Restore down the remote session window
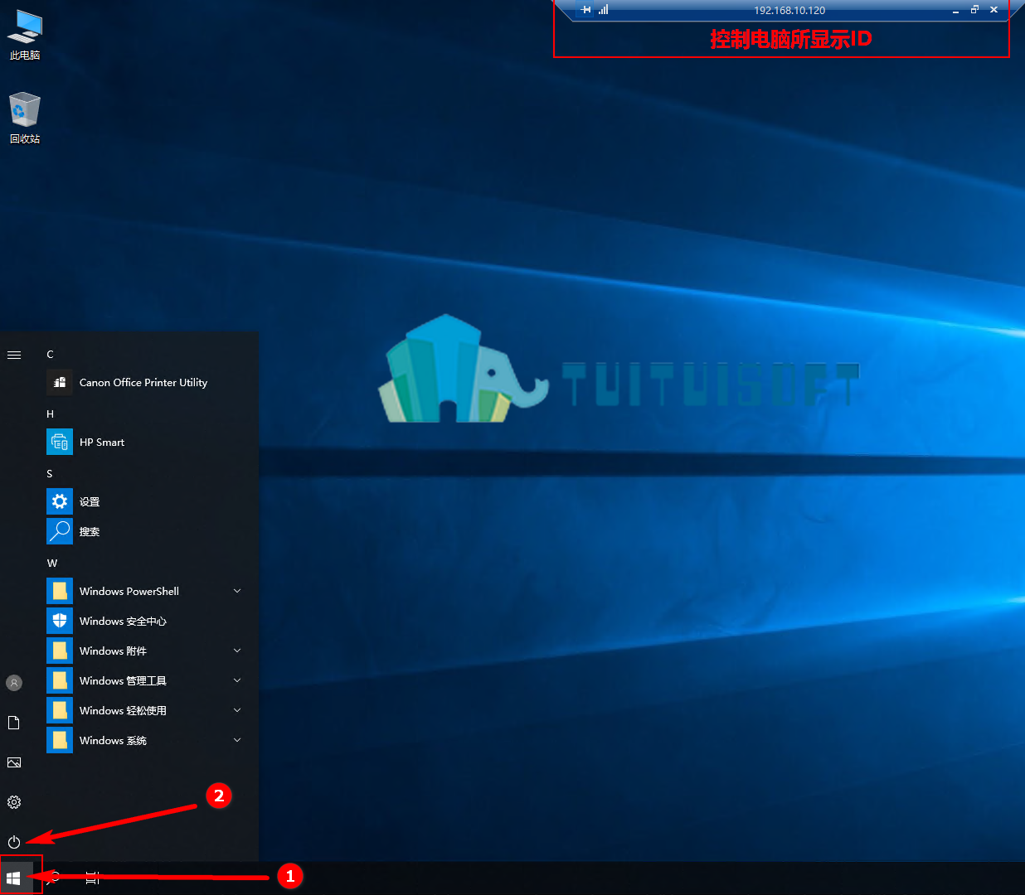Image resolution: width=1025 pixels, height=895 pixels. (x=974, y=10)
